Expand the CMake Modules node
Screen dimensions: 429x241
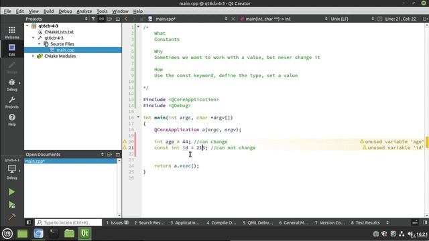click(33, 56)
